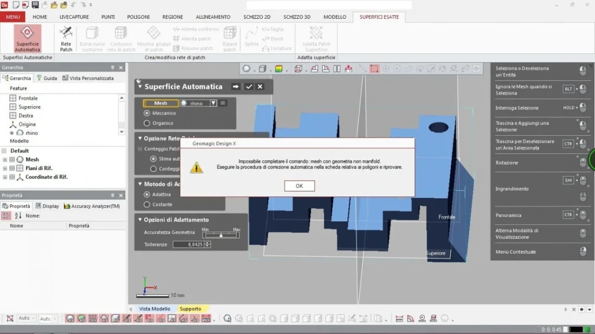Open the red MENU tab
The image size is (595, 334).
(x=13, y=17)
